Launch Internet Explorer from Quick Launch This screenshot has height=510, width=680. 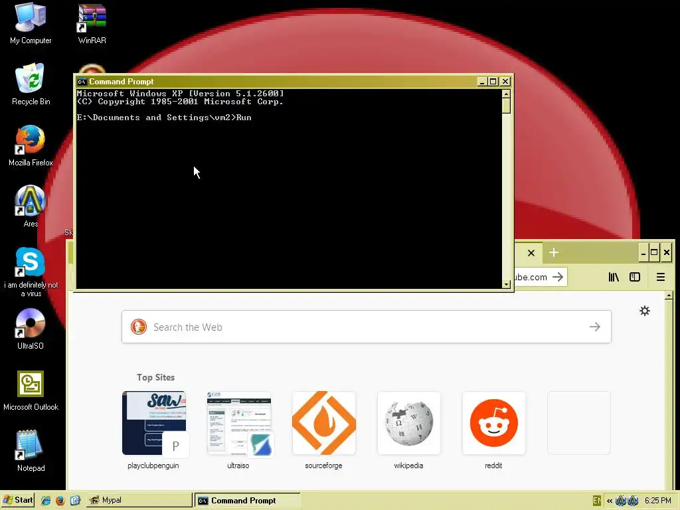click(46, 501)
